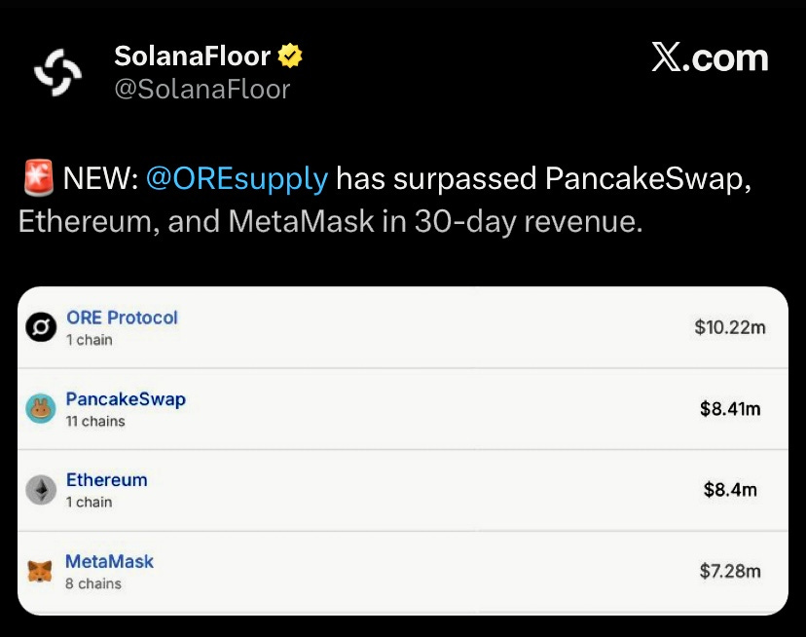Click the "11 chains" label under PancakeSwap
This screenshot has height=637, width=806.
(x=95, y=422)
